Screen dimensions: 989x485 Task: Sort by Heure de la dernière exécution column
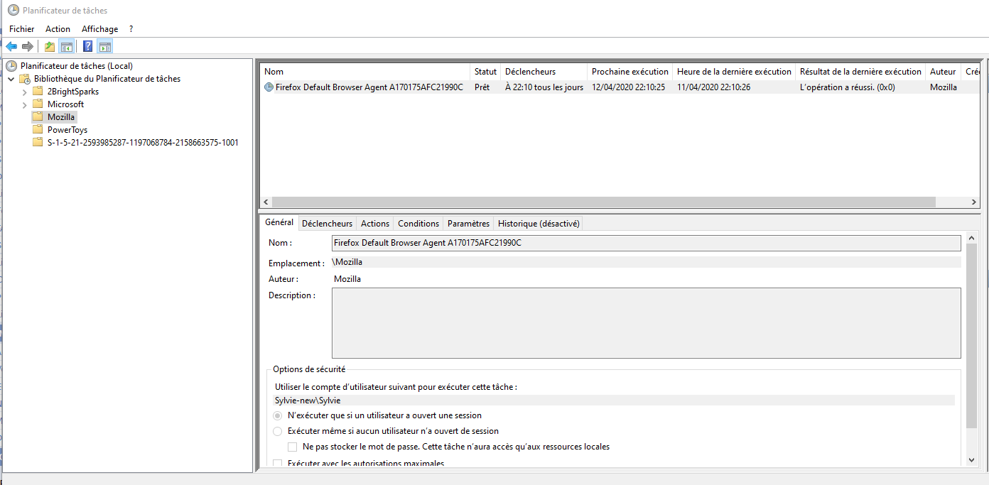click(734, 72)
